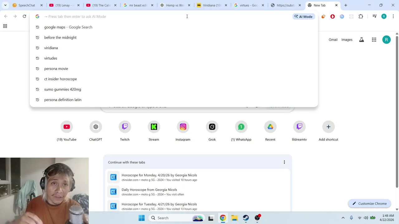Viewport: 399px width, 224px height.
Task: Select the before the midnight suggestion
Action: (174, 37)
